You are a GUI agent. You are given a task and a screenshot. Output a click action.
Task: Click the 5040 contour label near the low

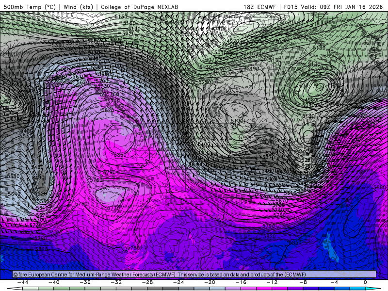(x=308, y=105)
